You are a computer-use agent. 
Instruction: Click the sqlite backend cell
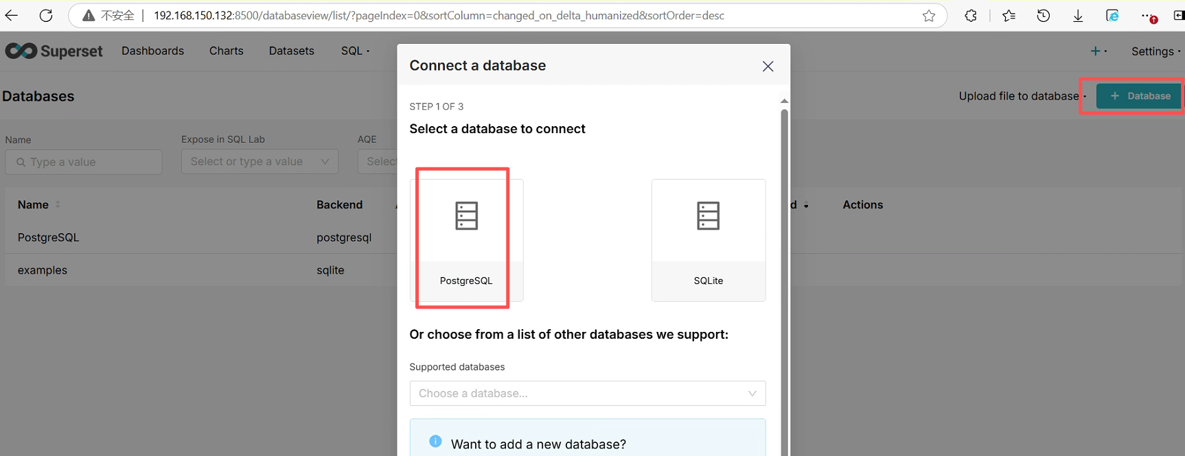[x=330, y=270]
